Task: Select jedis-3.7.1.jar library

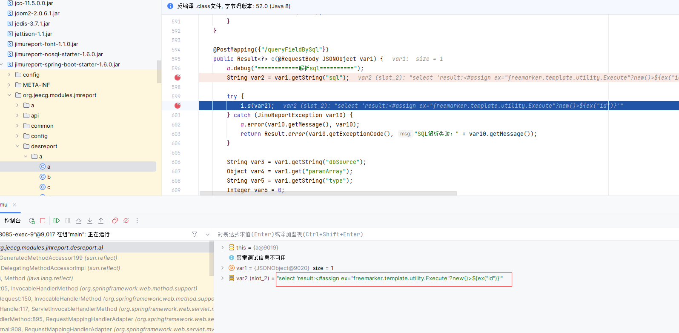Action: pyautogui.click(x=32, y=23)
